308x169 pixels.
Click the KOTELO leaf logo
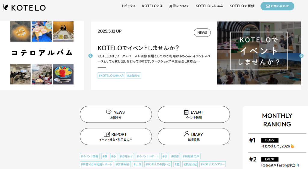coord(24,8)
